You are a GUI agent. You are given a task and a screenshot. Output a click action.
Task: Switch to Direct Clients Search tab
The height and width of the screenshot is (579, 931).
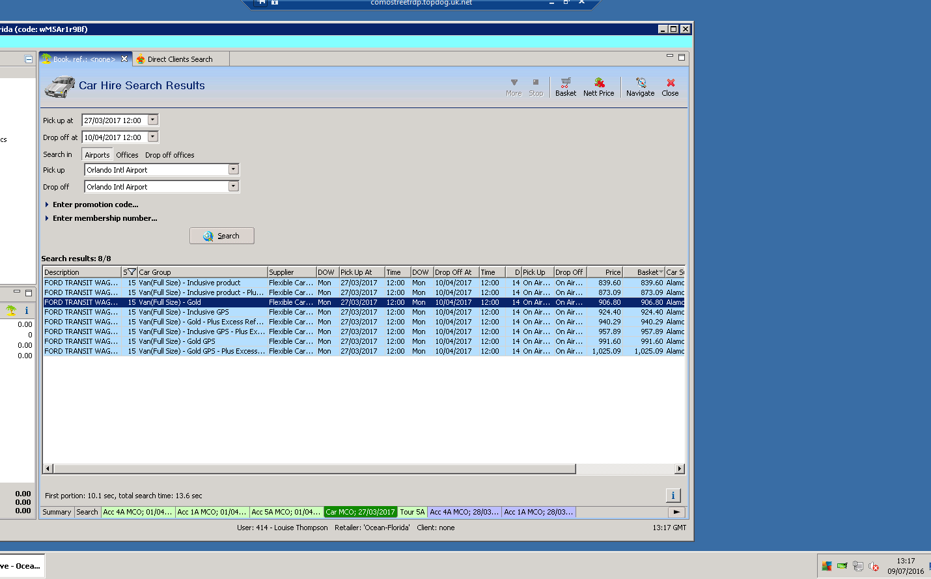[180, 59]
